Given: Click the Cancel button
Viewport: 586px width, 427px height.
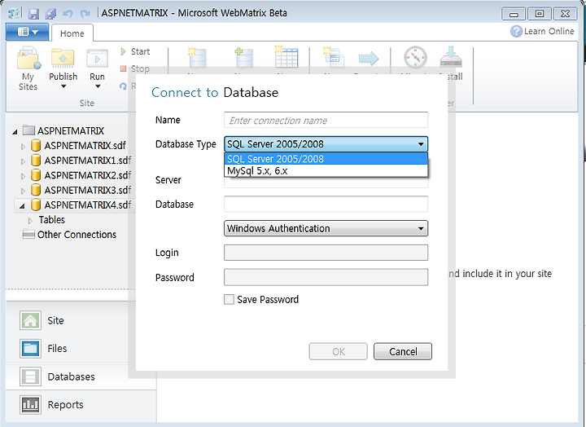Looking at the screenshot, I should pos(403,351).
